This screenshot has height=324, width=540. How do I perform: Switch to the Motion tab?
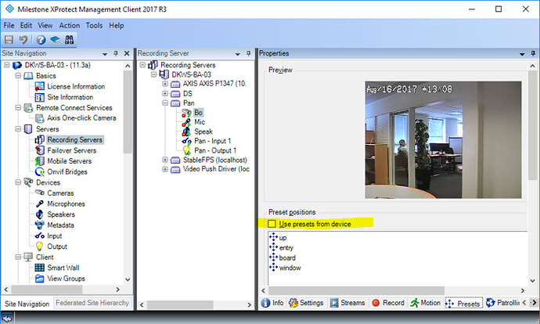(425, 303)
